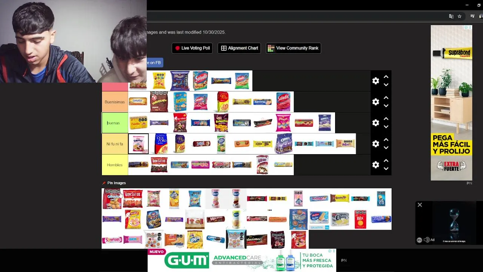Viewport: 483px width, 272px height.
Task: Select the highlighted Tapitas cookie image
Action: click(138, 144)
